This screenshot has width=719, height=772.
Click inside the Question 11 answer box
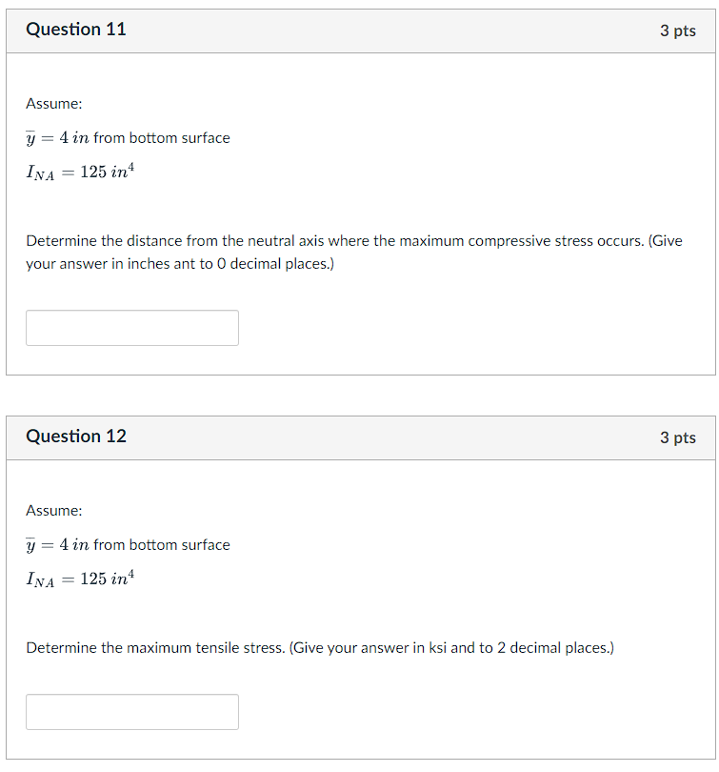click(131, 327)
